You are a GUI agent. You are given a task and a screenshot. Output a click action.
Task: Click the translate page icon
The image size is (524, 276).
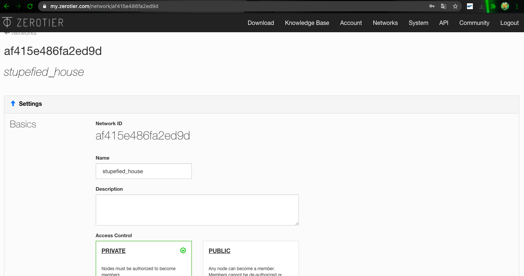444,6
